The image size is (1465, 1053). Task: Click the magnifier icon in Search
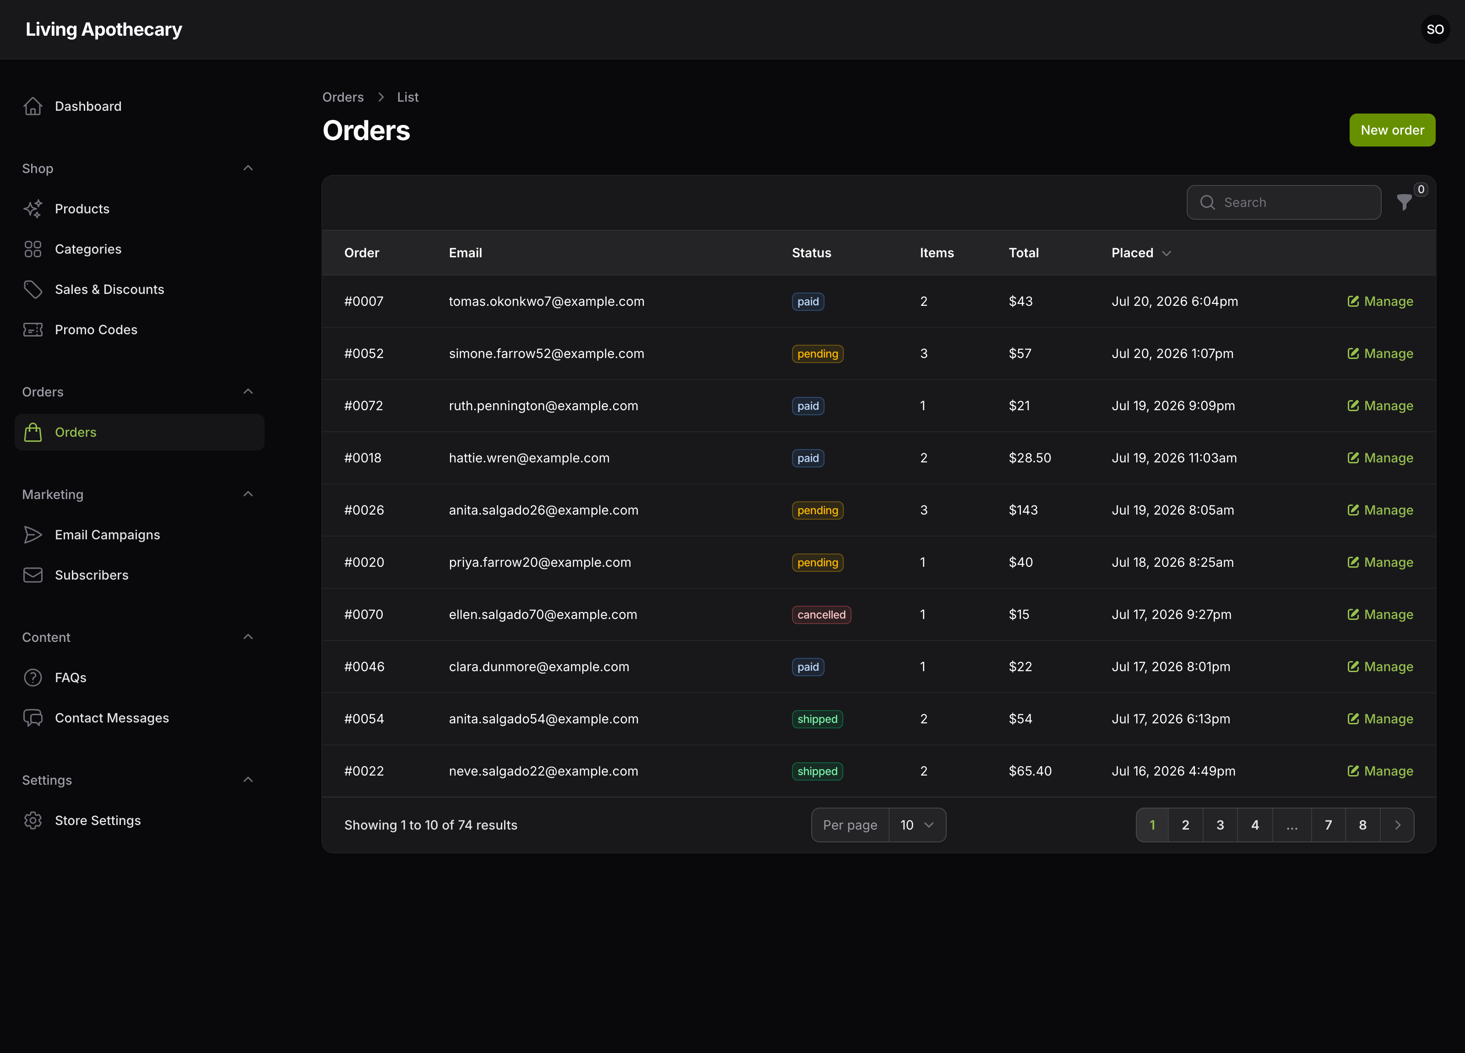(x=1207, y=202)
